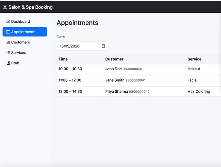Viewport: 221px width, 167px height.
Task: Click the Customer column header
Action: [114, 59]
